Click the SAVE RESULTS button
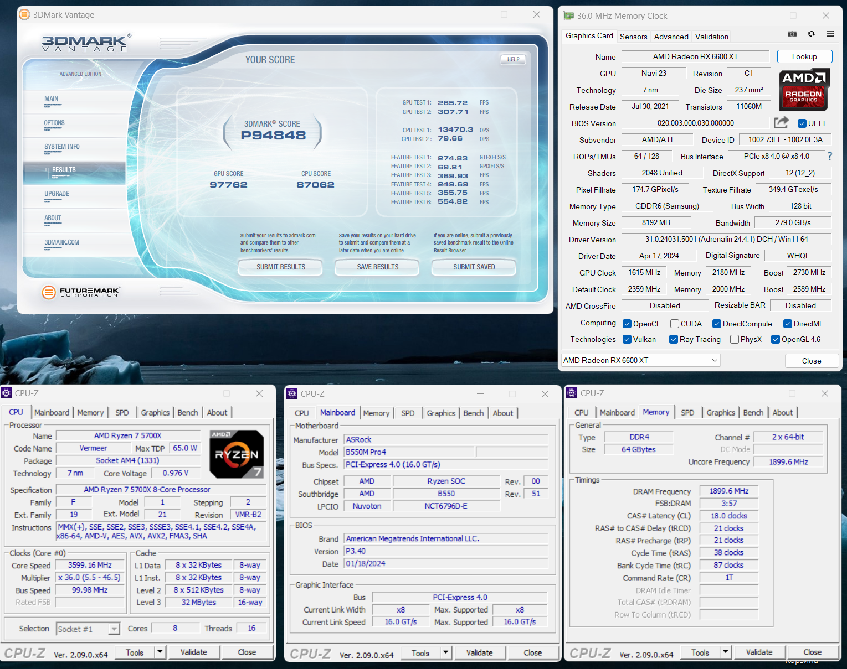 (377, 267)
